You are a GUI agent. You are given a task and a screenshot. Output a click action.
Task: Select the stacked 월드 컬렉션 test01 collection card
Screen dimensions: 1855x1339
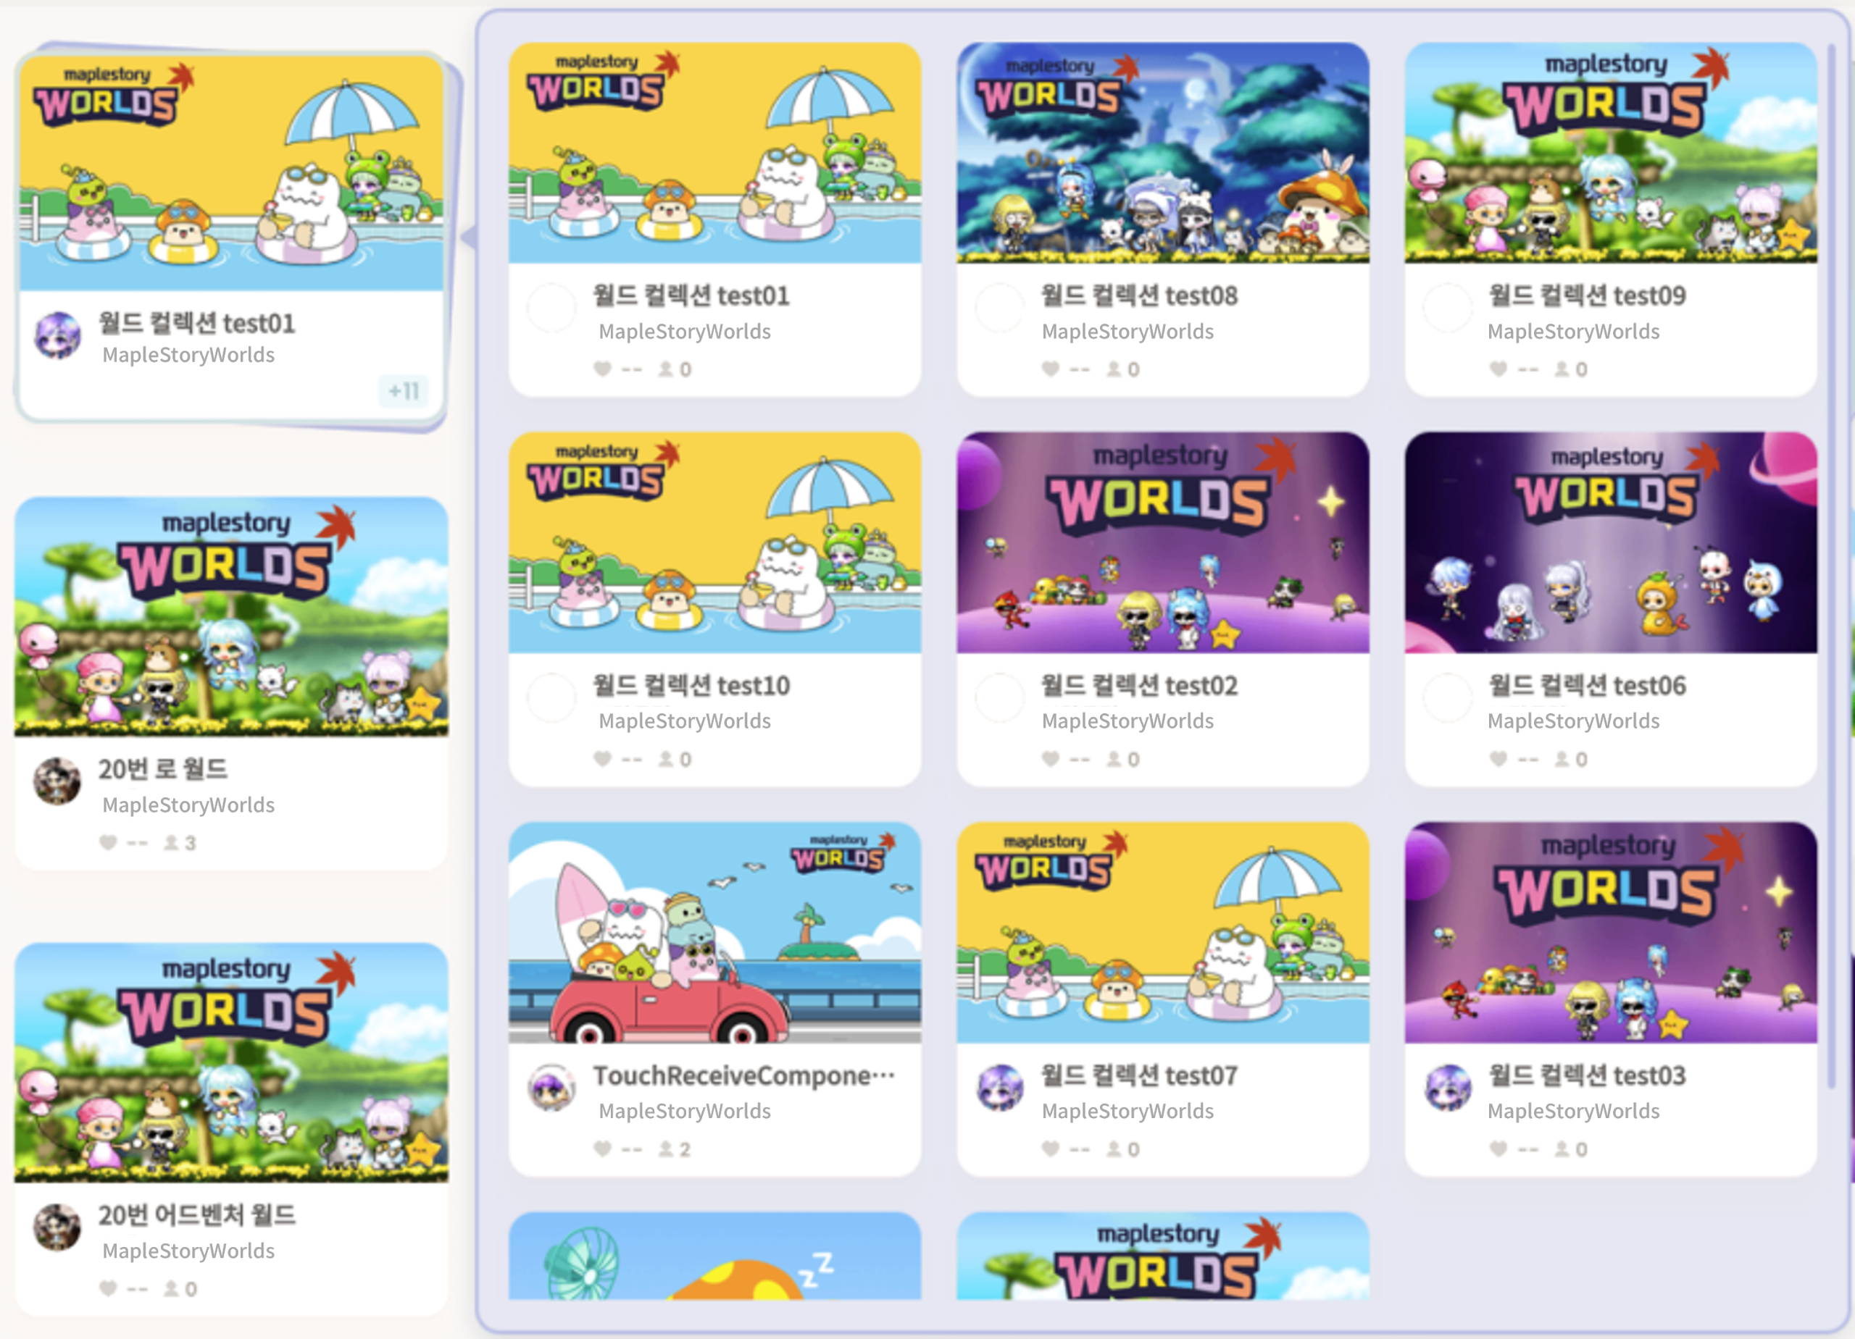click(x=231, y=237)
